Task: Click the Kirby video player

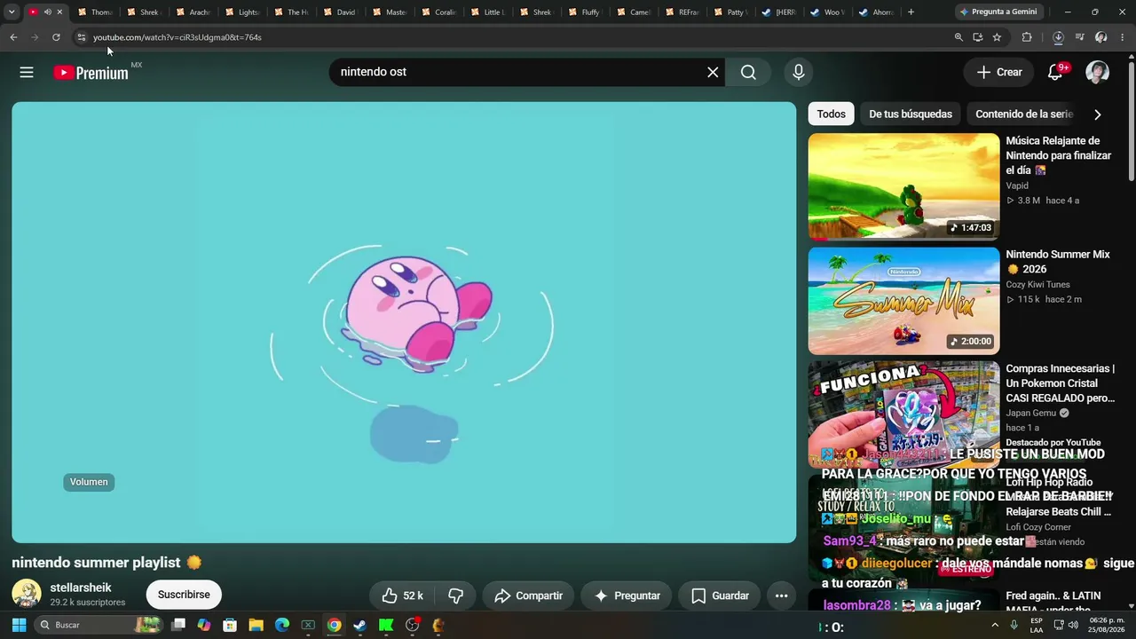Action: (x=404, y=322)
